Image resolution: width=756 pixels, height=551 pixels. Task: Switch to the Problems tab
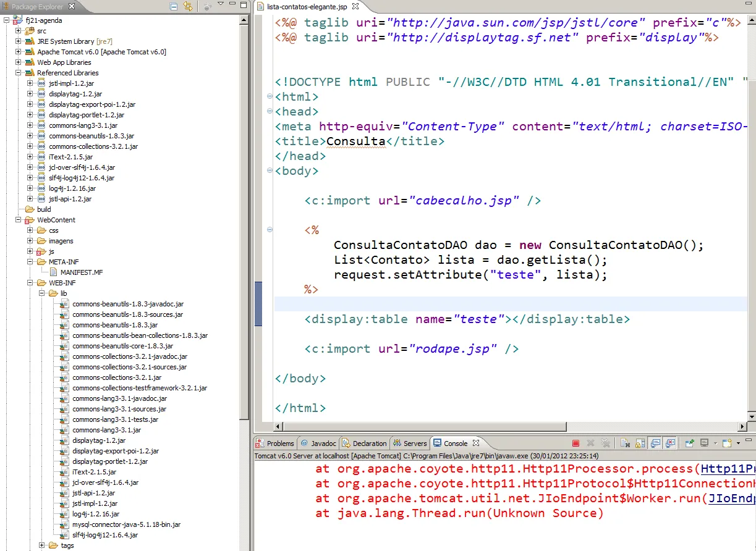coord(275,443)
